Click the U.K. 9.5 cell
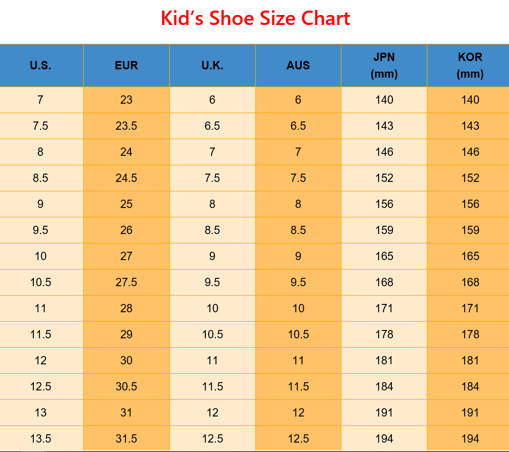This screenshot has height=452, width=509. [212, 282]
